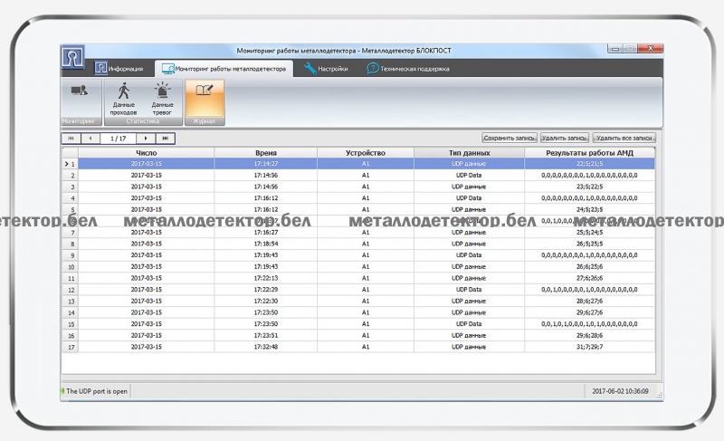
Task: Click the page number field showing 1 / 17
Action: click(118, 139)
